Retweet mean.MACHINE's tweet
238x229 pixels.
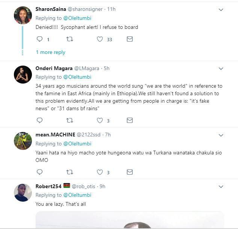[69, 172]
